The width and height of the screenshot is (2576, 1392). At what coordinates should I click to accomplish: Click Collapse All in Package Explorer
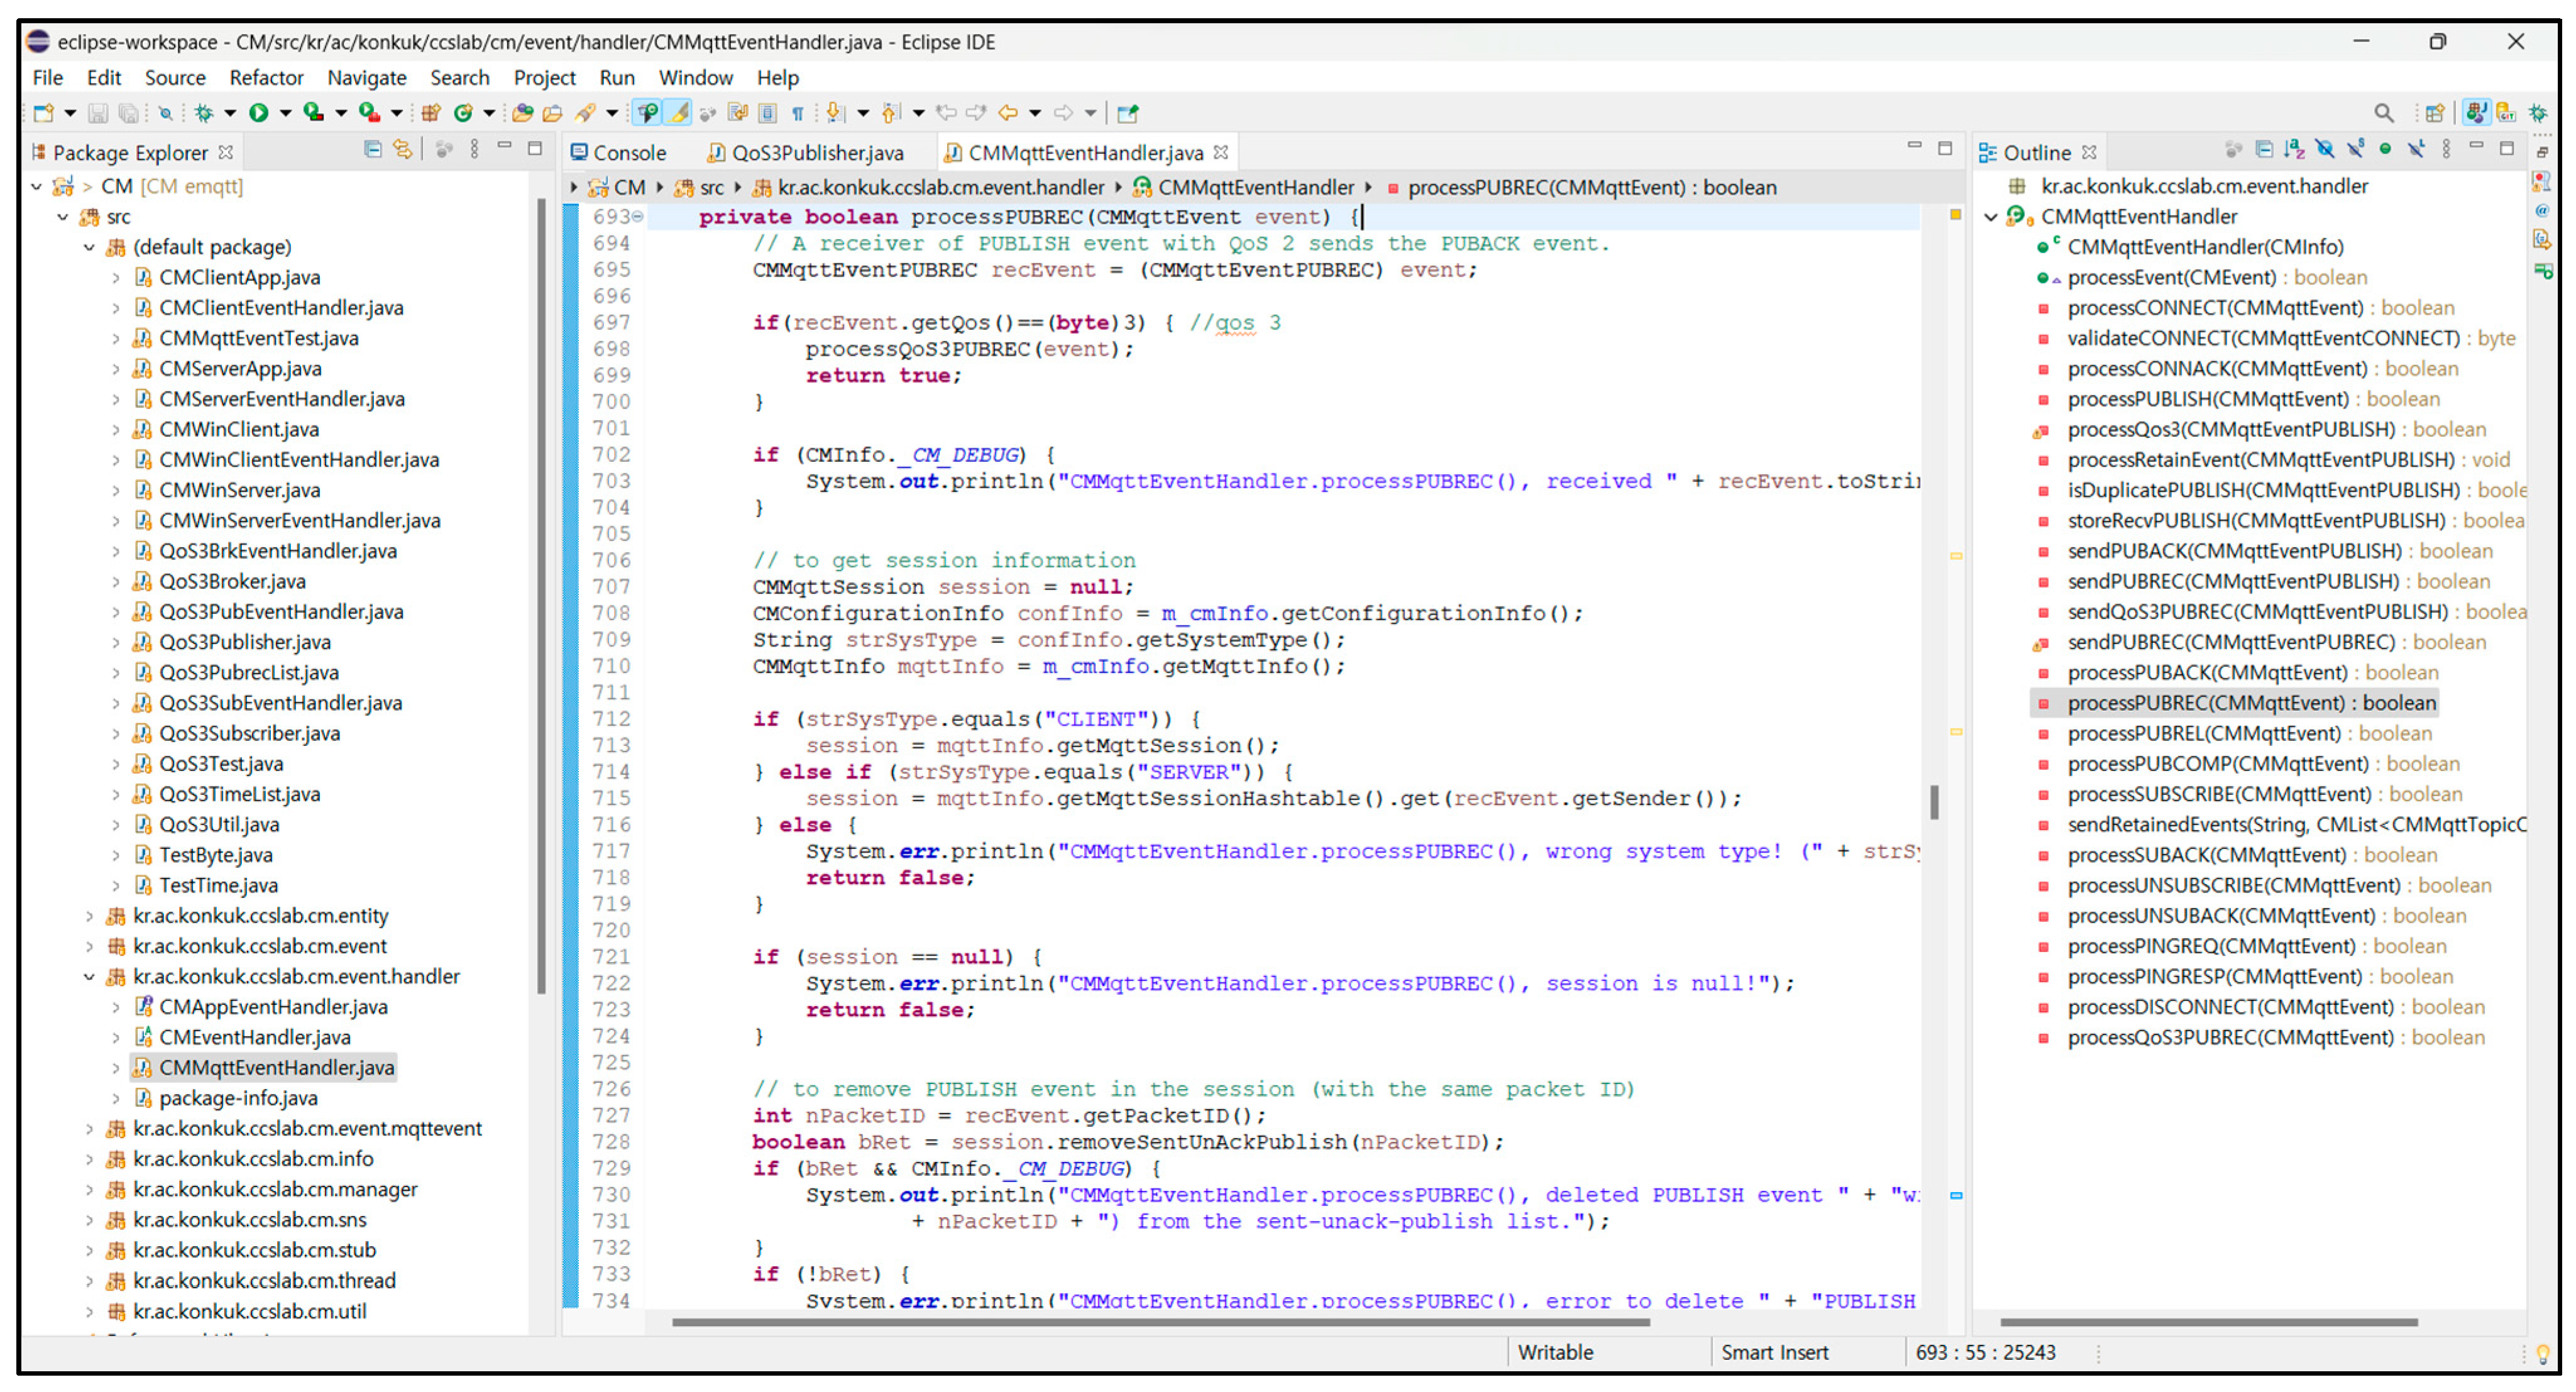tap(373, 150)
